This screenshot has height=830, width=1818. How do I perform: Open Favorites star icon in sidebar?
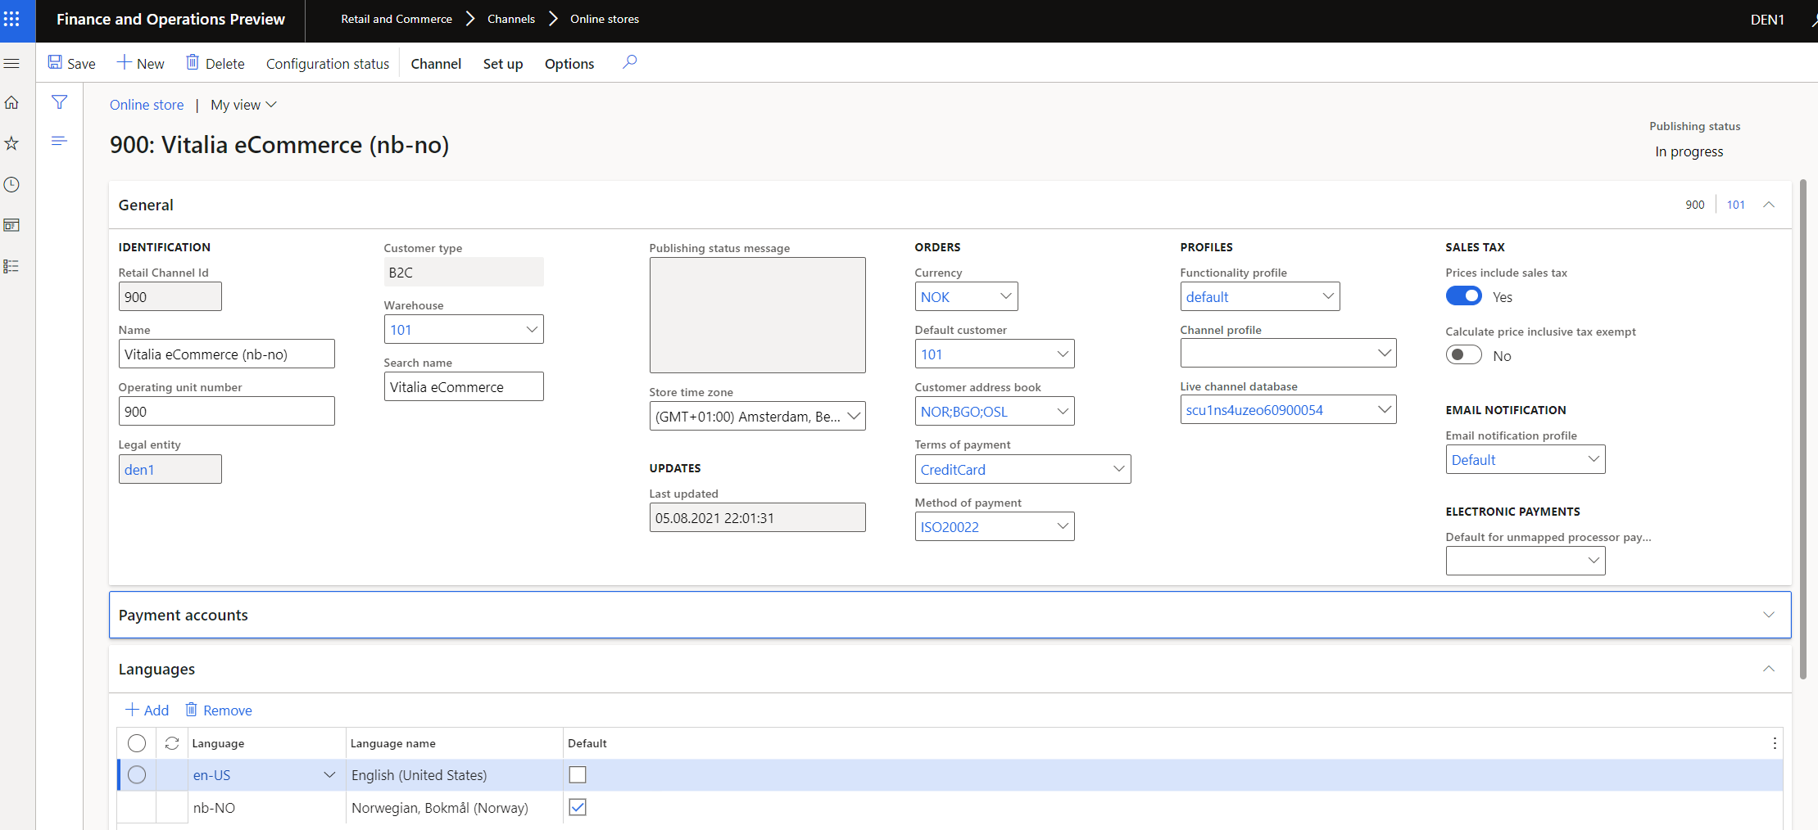pyautogui.click(x=11, y=143)
